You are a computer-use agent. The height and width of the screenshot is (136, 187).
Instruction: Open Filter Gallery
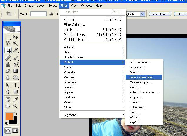coord(92,25)
